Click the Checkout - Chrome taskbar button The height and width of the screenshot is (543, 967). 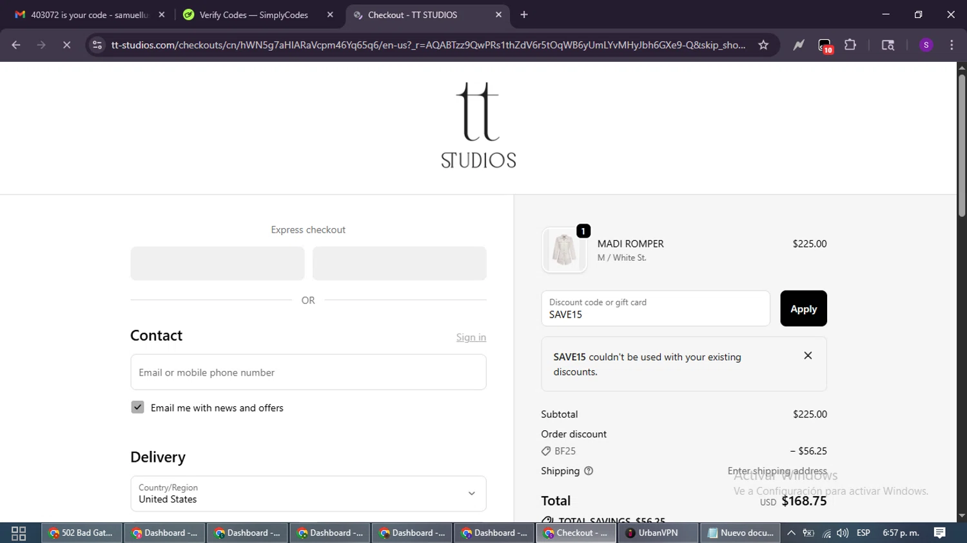point(576,533)
